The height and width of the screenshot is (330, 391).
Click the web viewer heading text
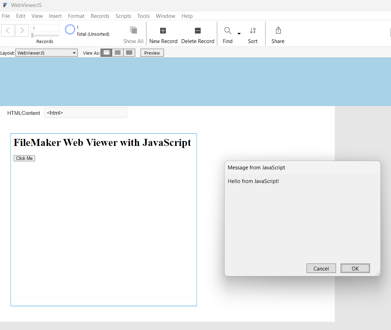[102, 143]
